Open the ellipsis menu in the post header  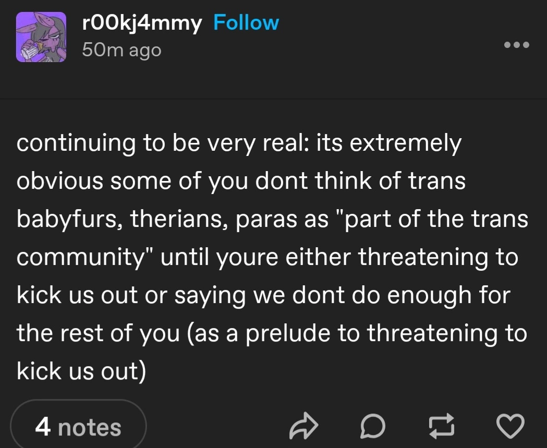(x=517, y=45)
